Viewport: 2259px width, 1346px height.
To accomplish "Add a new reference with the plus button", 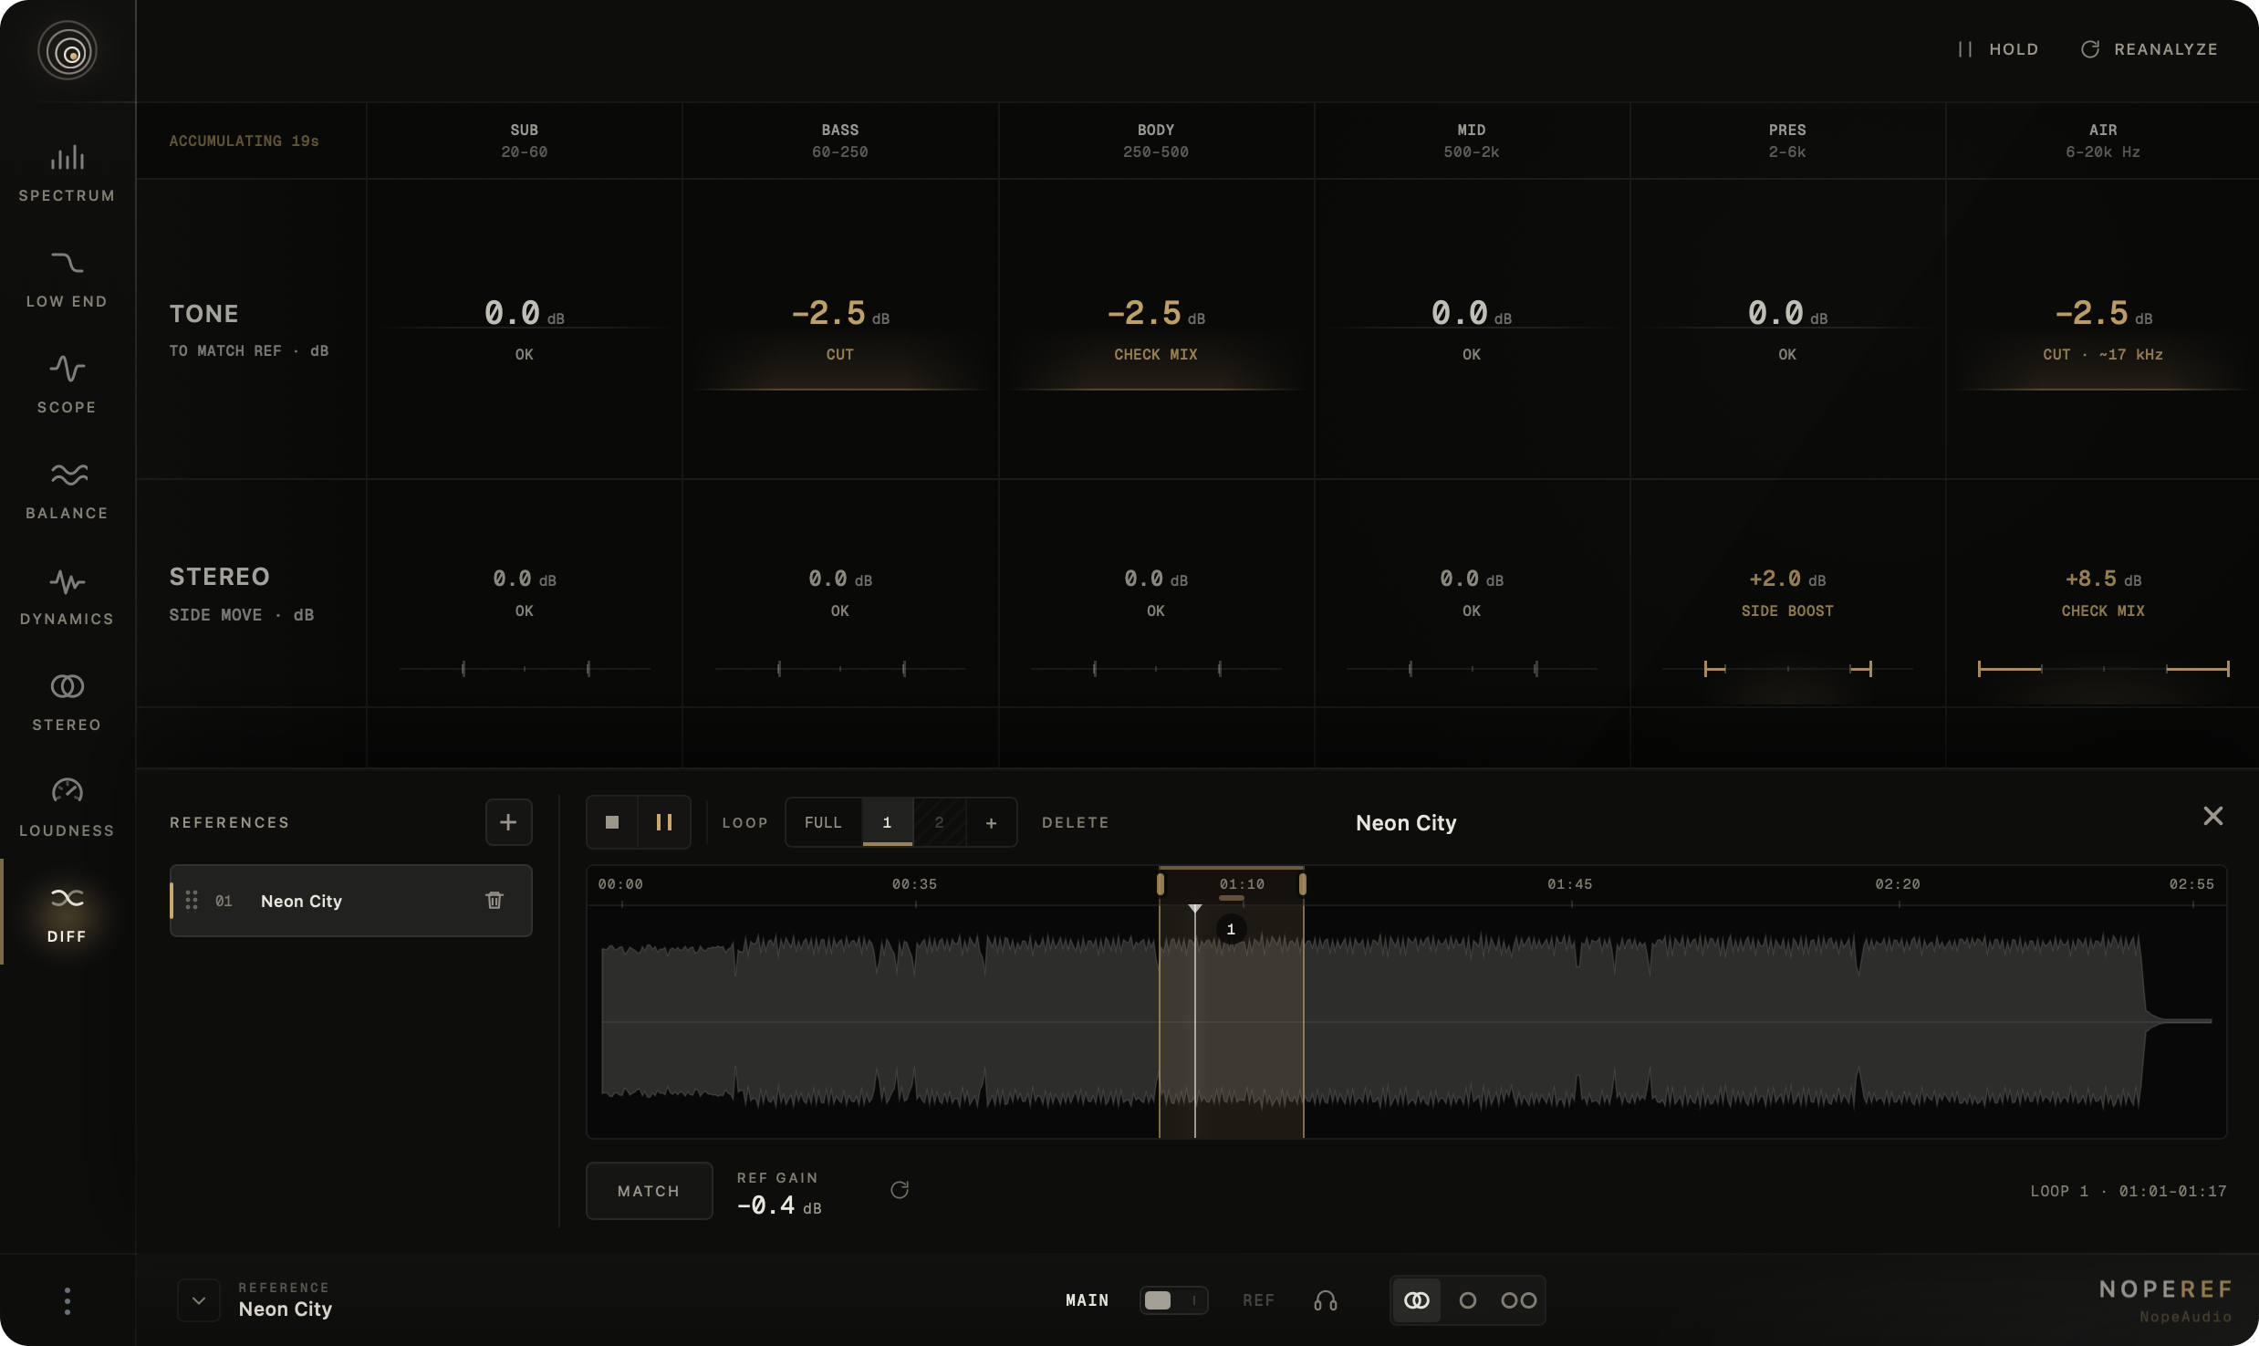I will pos(508,822).
